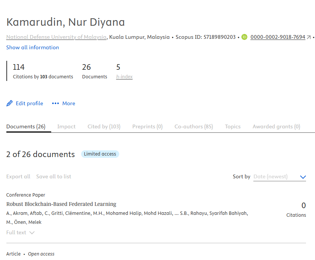Viewport: 315px width, 260px height.
Task: Collapse the sort options chevron
Action: (303, 177)
